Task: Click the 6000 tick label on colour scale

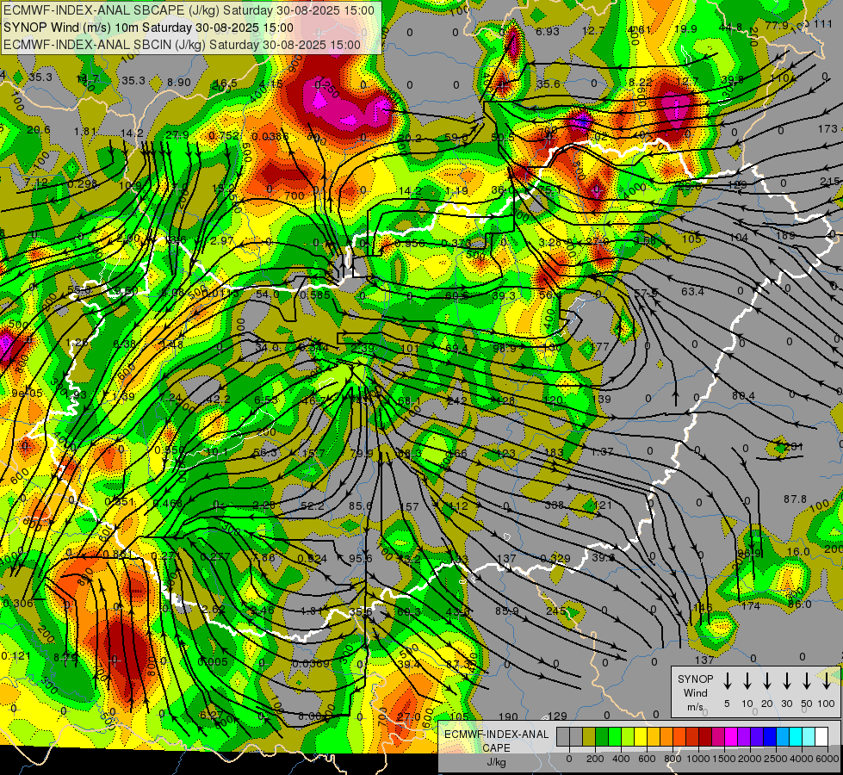Action: pos(828,759)
